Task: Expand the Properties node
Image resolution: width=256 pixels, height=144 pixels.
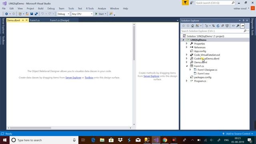Action: point(187,44)
